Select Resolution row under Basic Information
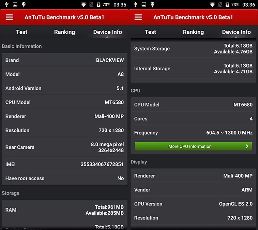Viewport: 258px width, 230px height. pos(64,130)
